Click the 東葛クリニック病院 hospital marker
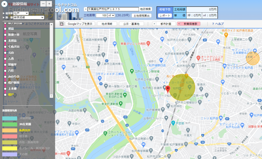This screenshot has width=262, height=159. (148, 44)
